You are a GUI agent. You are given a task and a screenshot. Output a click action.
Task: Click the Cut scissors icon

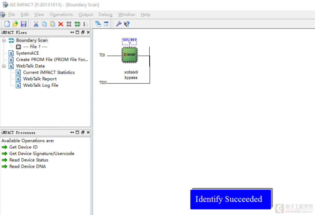[x=36, y=24]
